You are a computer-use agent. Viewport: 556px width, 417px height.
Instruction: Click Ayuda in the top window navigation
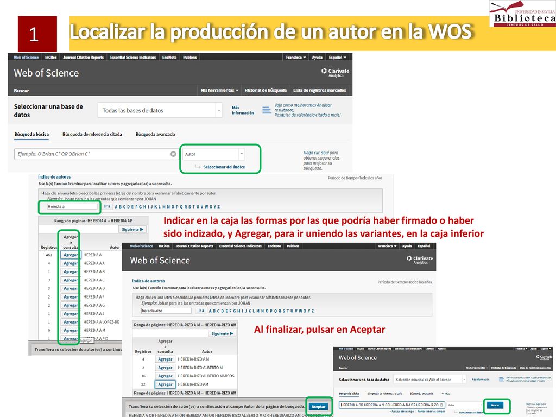pyautogui.click(x=317, y=57)
